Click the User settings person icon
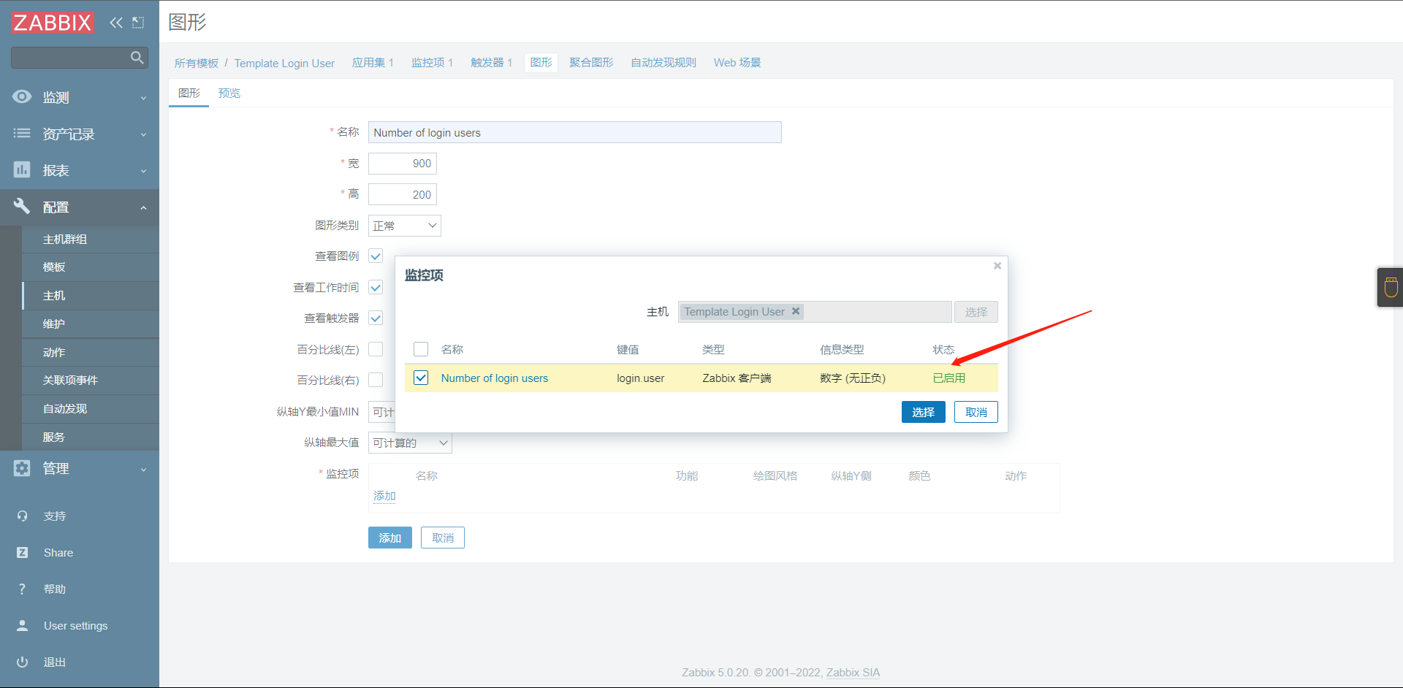The height and width of the screenshot is (688, 1403). click(22, 625)
